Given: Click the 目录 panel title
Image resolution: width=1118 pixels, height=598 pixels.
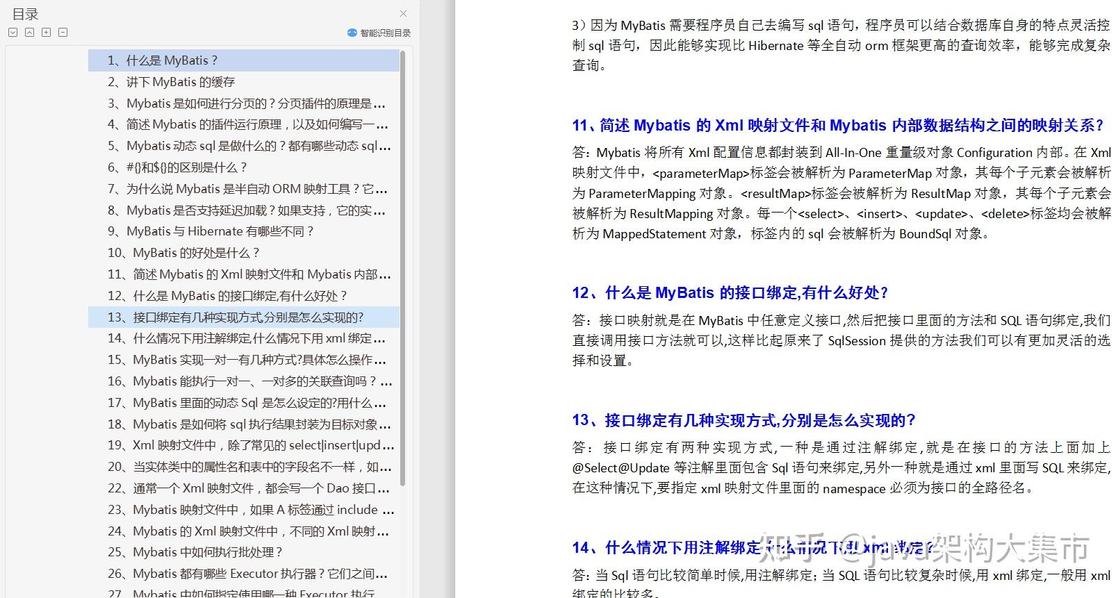Looking at the screenshot, I should click(26, 14).
